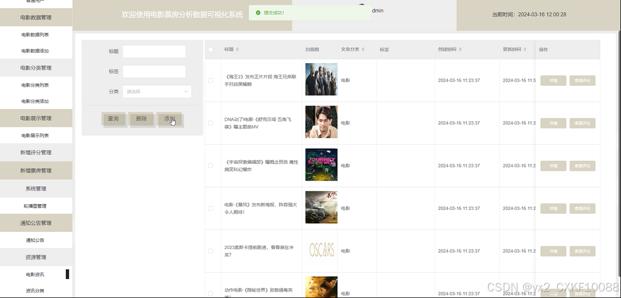Image resolution: width=621 pixels, height=298 pixels.
Task: Open 通知公告 sub-item in the sidebar
Action: (35, 240)
